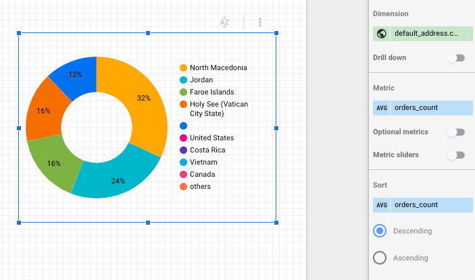Viewport: 475px width, 280px height.
Task: Click the Sort section heading
Action: [x=380, y=185]
